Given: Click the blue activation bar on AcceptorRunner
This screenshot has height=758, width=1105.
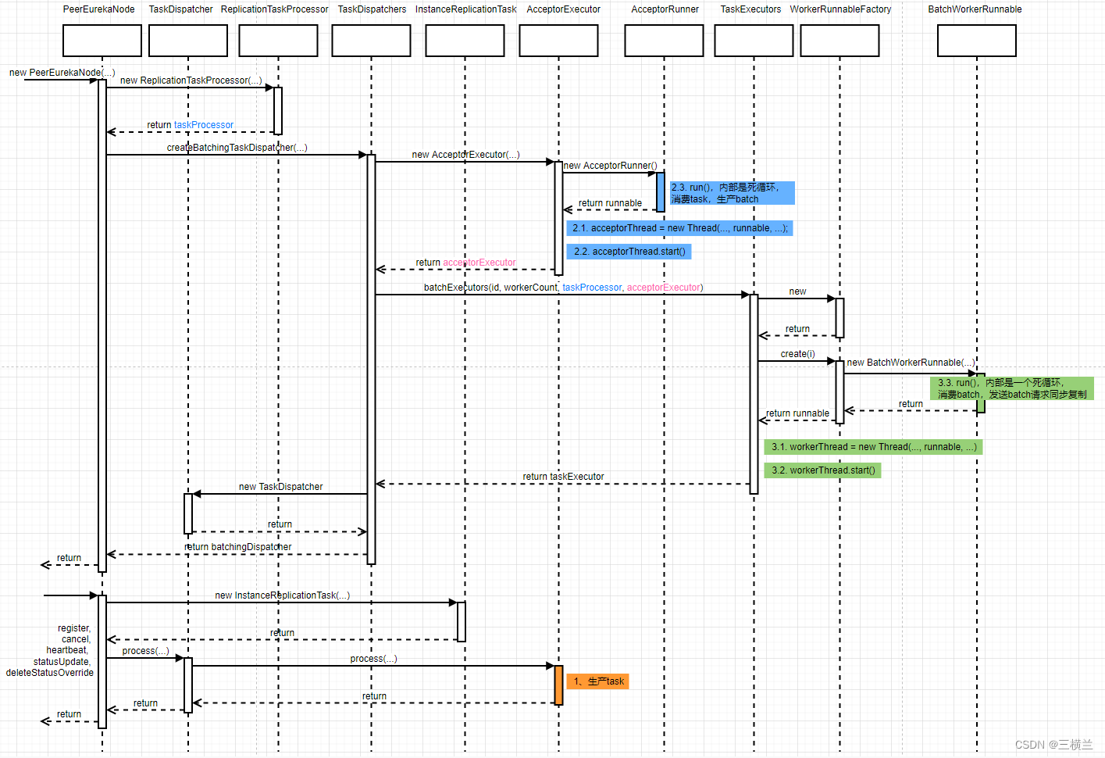Looking at the screenshot, I should (661, 192).
